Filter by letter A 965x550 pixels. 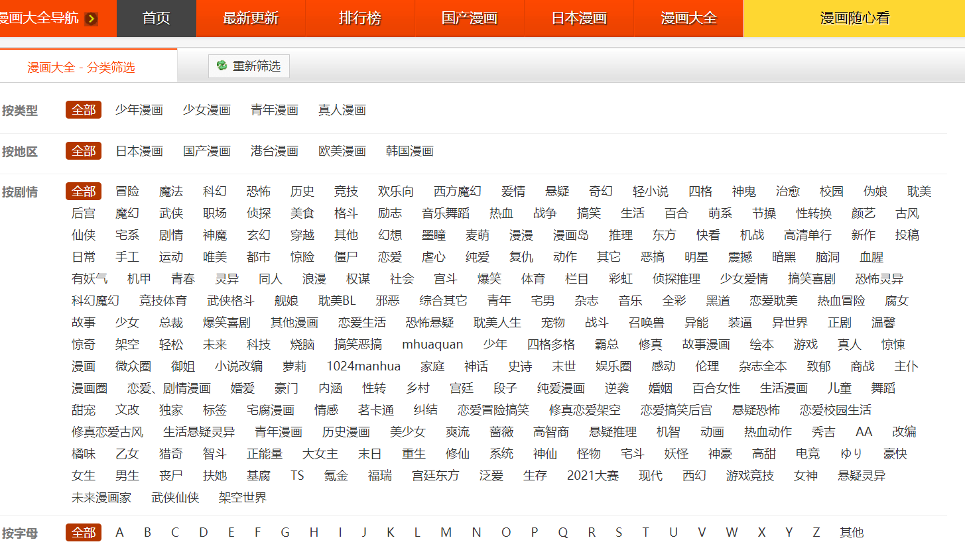[119, 532]
